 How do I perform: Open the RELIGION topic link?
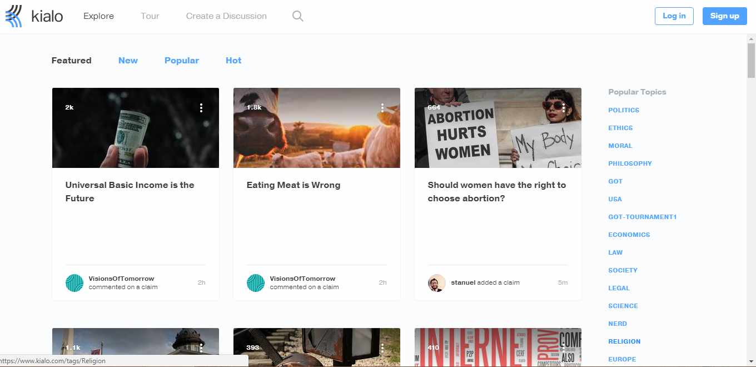point(624,341)
